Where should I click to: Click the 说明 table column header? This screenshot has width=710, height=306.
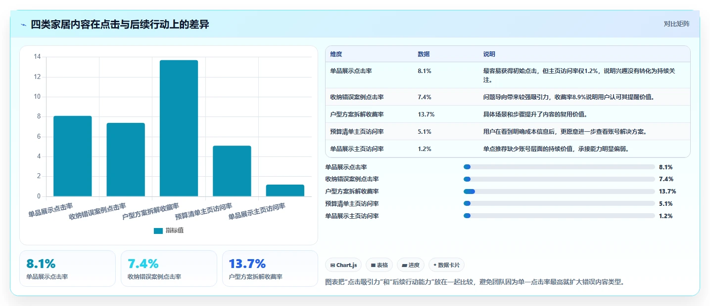click(489, 54)
